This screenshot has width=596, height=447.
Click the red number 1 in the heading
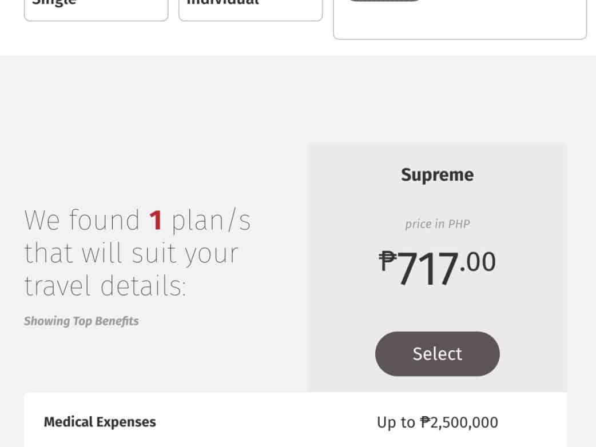click(x=156, y=221)
